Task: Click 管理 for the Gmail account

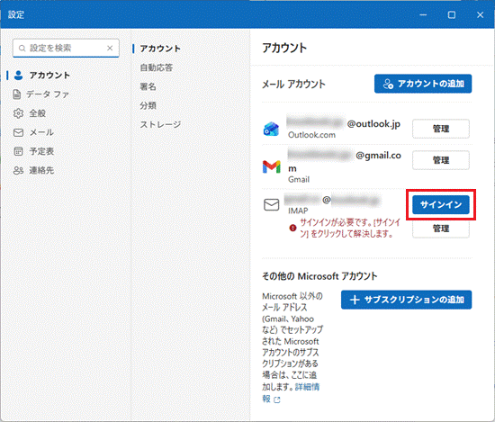Action: click(441, 160)
